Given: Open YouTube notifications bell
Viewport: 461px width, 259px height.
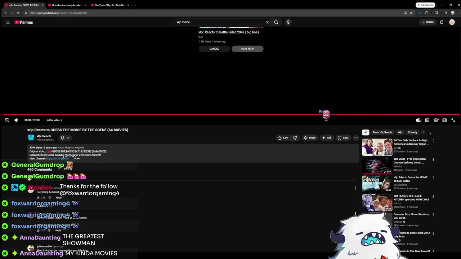Looking at the screenshot, I should 442,22.
